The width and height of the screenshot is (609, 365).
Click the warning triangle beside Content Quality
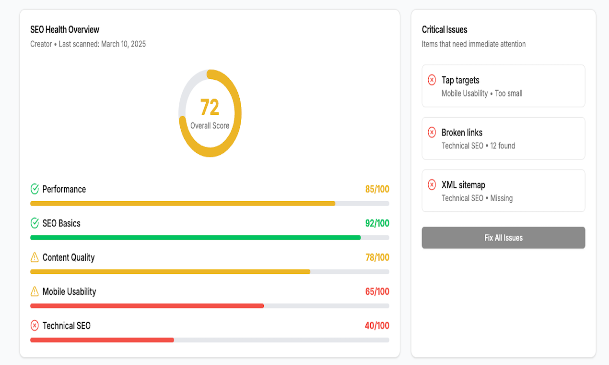[x=35, y=257]
